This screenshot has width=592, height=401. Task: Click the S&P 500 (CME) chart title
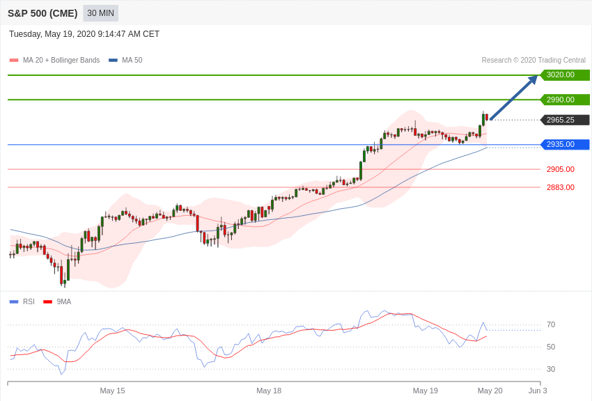point(42,13)
